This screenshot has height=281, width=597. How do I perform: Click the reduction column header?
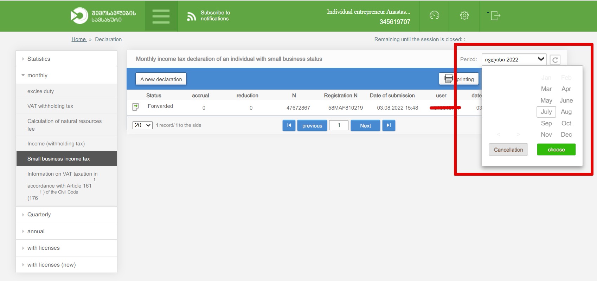(x=248, y=96)
